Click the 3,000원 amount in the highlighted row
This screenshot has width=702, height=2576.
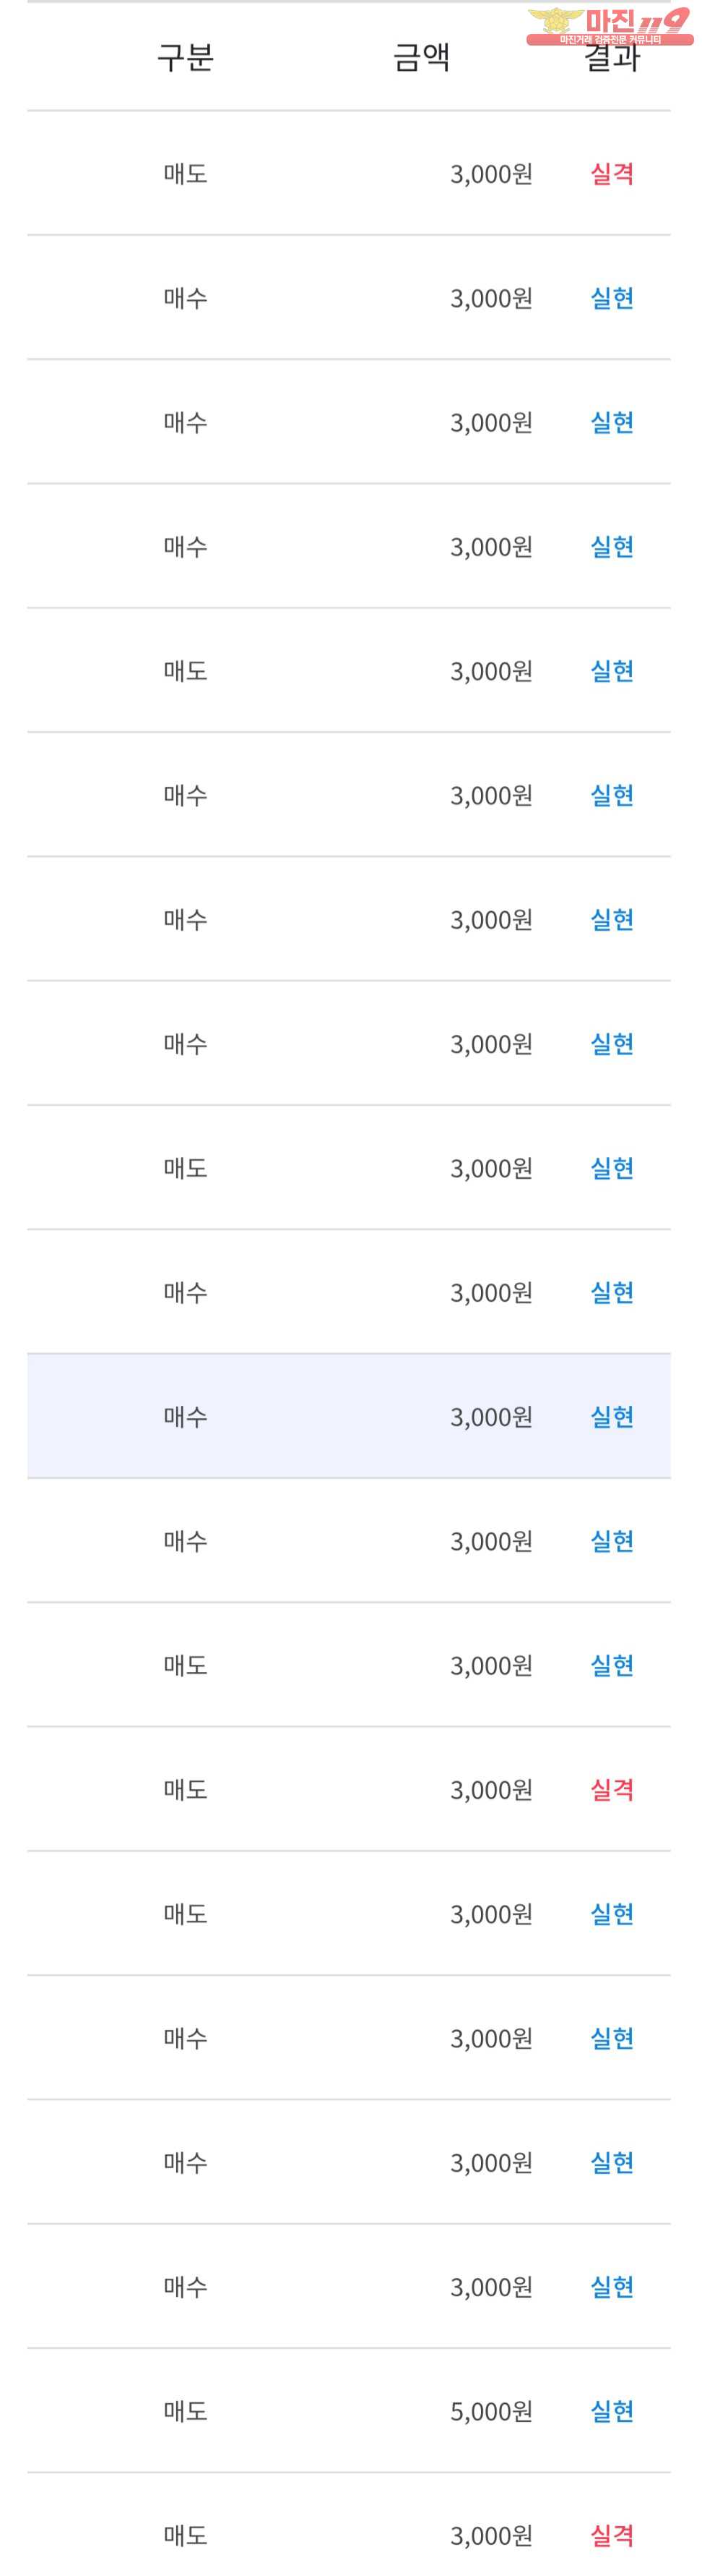click(x=491, y=1417)
